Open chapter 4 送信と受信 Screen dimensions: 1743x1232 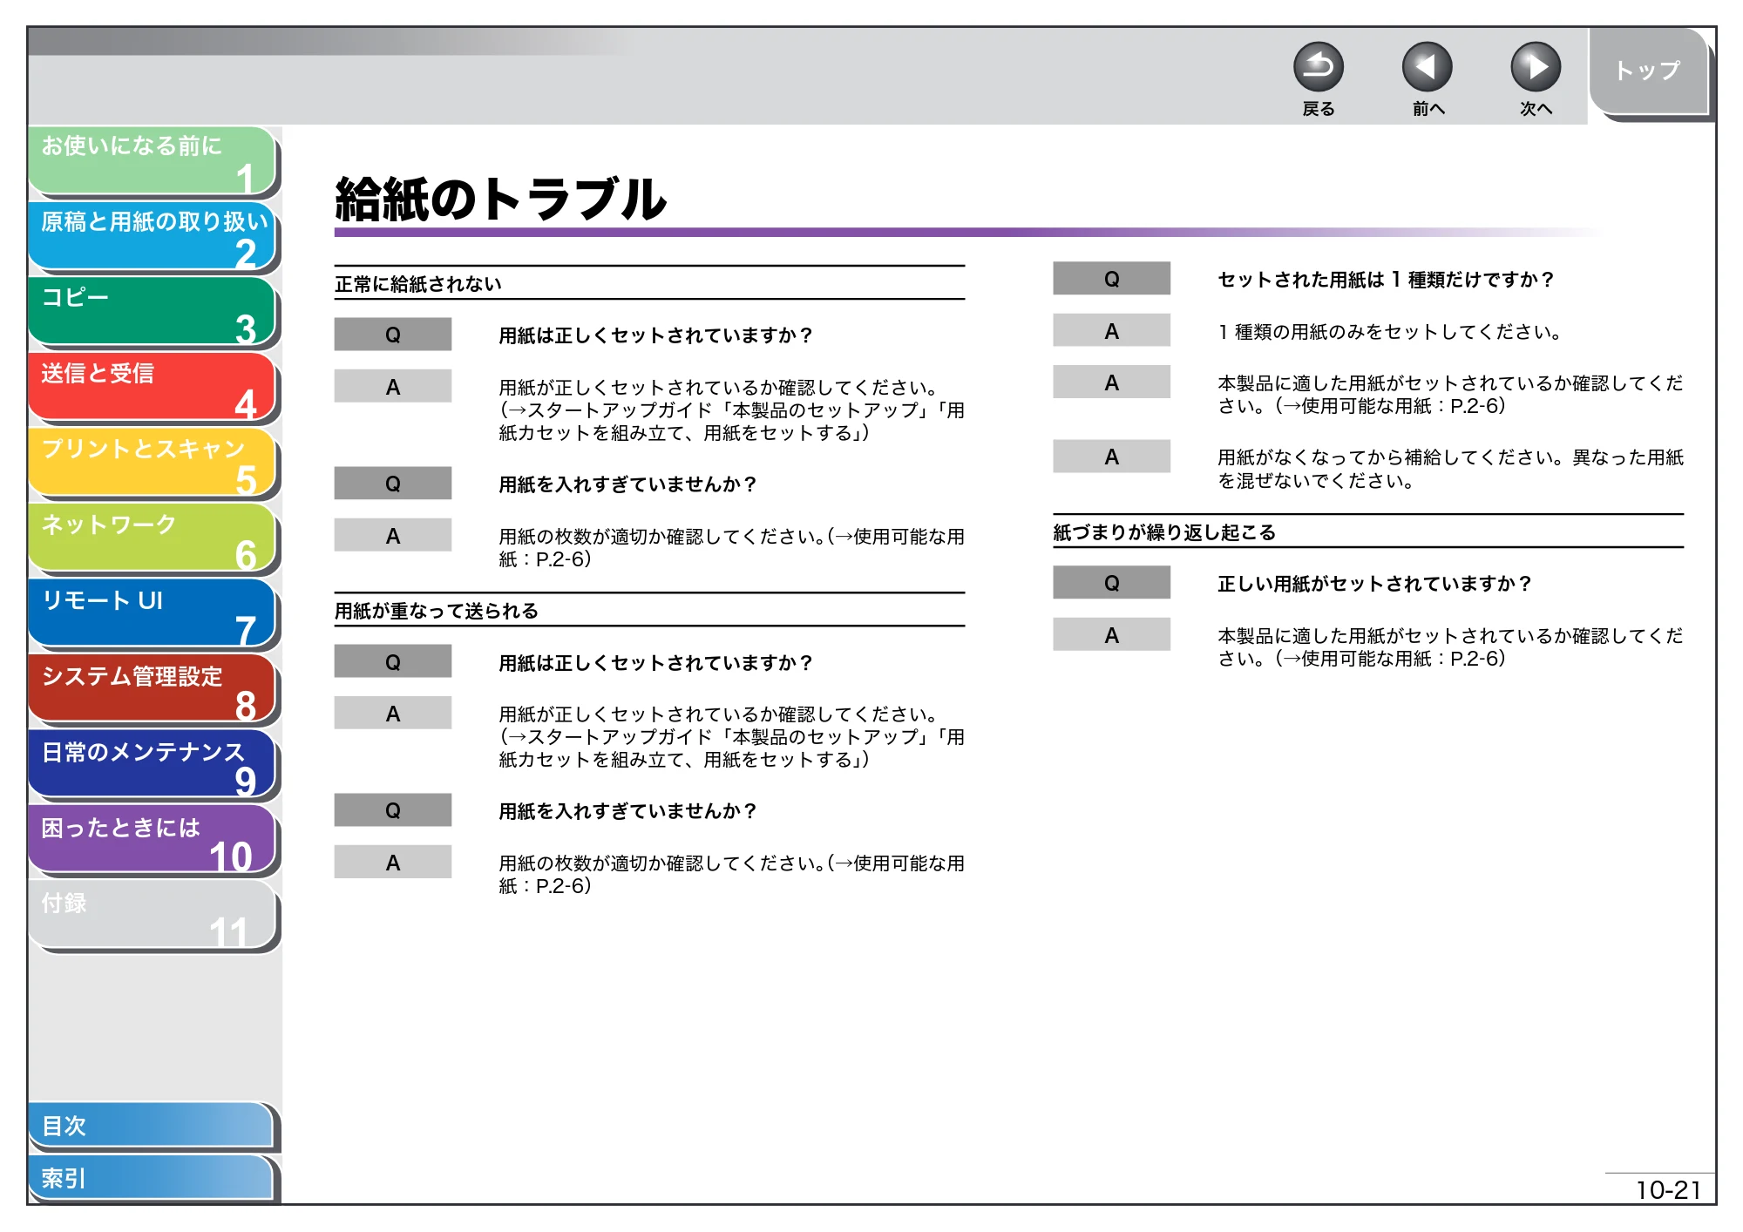(x=153, y=388)
